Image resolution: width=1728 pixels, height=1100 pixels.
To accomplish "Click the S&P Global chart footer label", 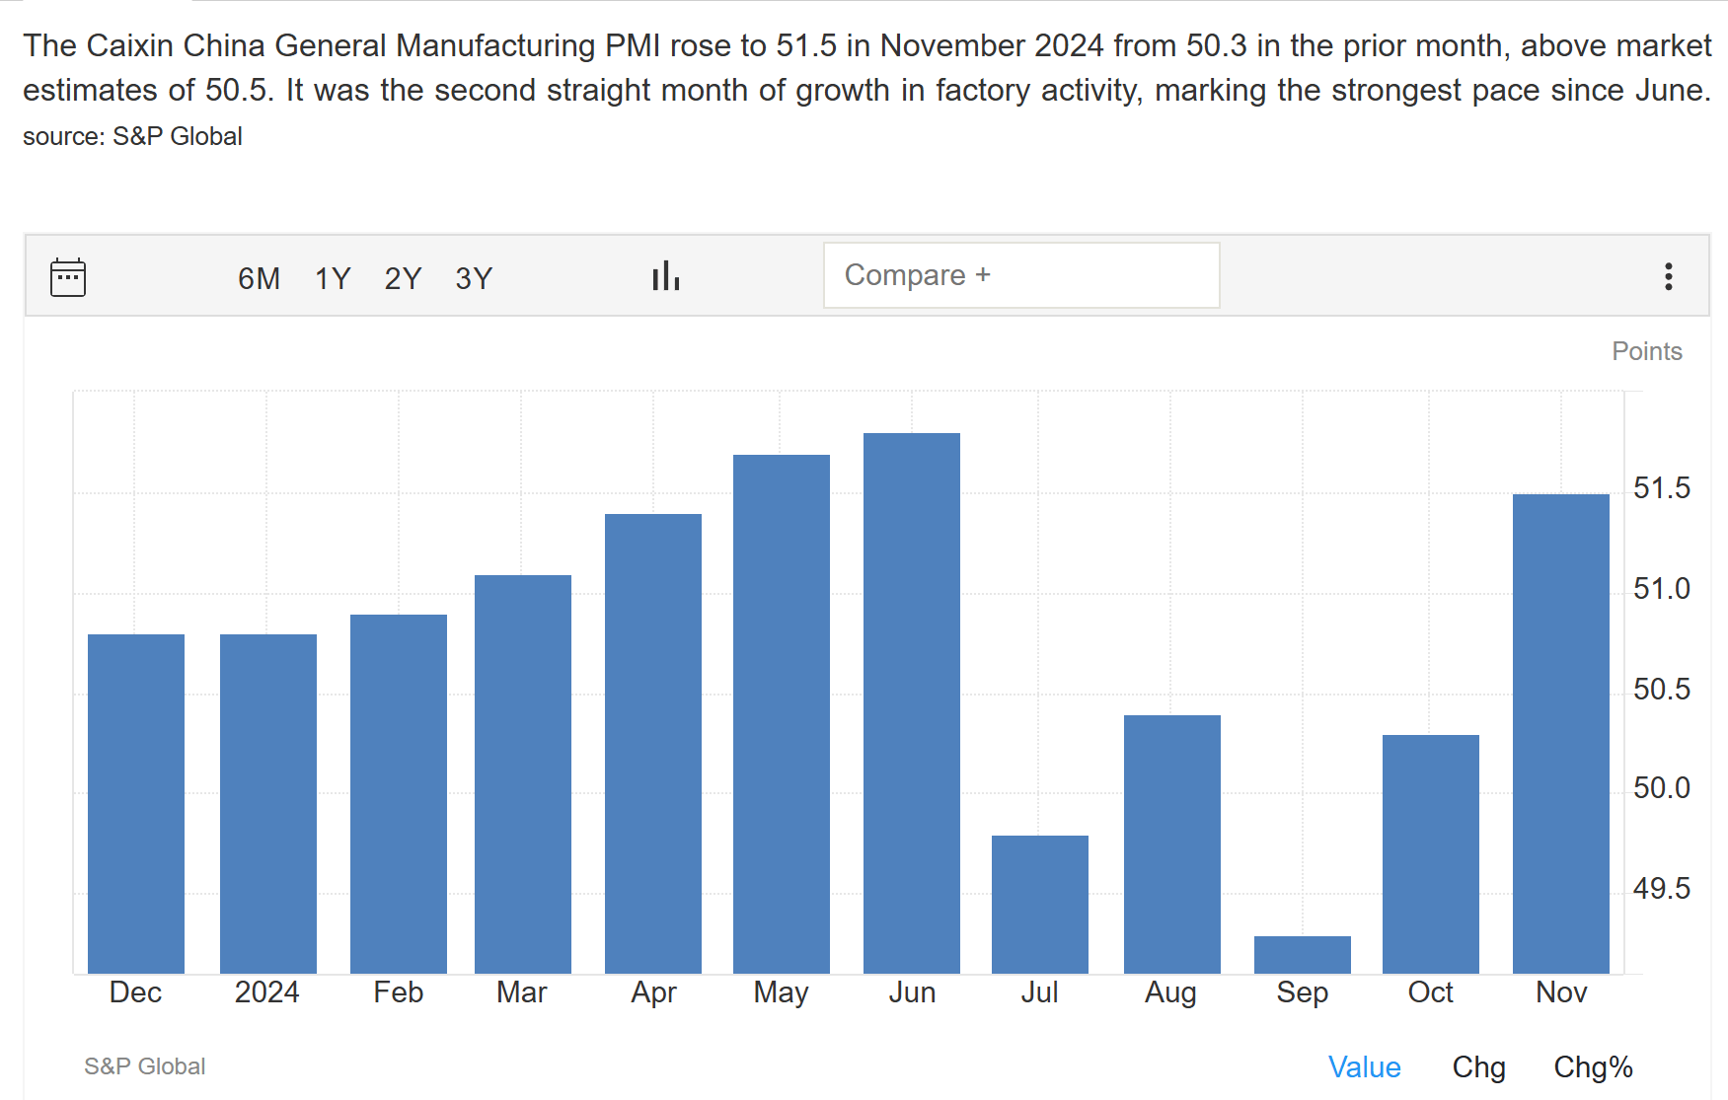I will (x=144, y=1066).
